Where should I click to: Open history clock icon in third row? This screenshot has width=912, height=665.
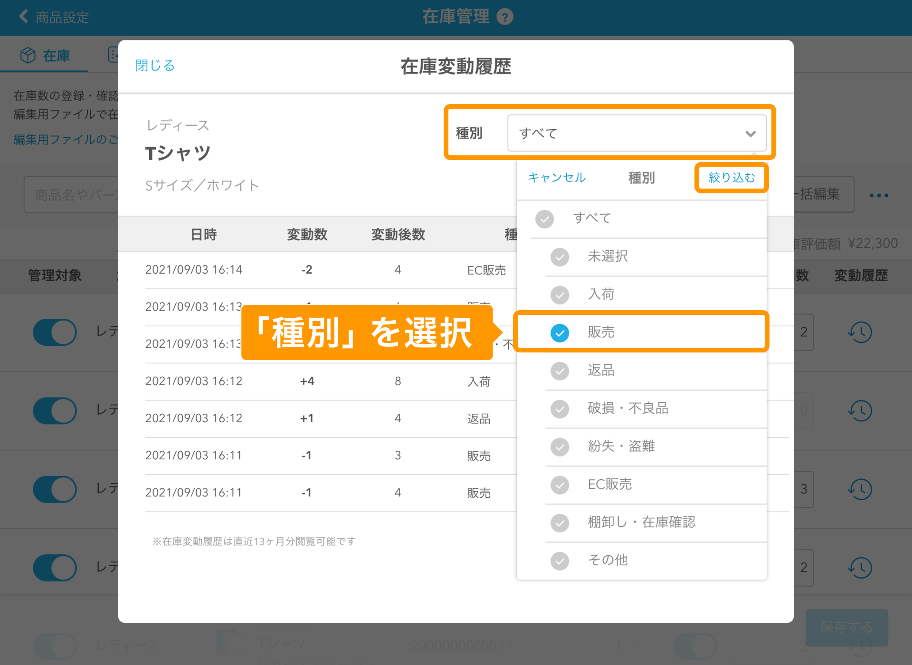coord(860,489)
